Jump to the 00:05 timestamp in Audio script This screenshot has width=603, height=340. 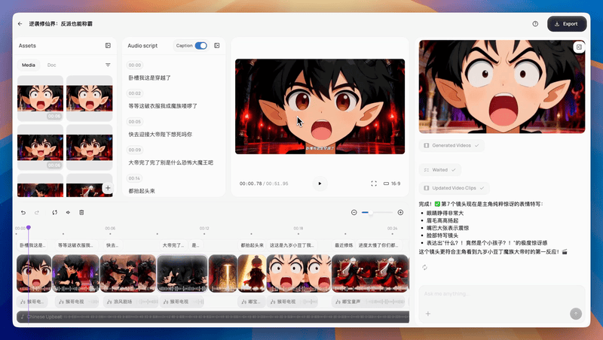point(135,122)
